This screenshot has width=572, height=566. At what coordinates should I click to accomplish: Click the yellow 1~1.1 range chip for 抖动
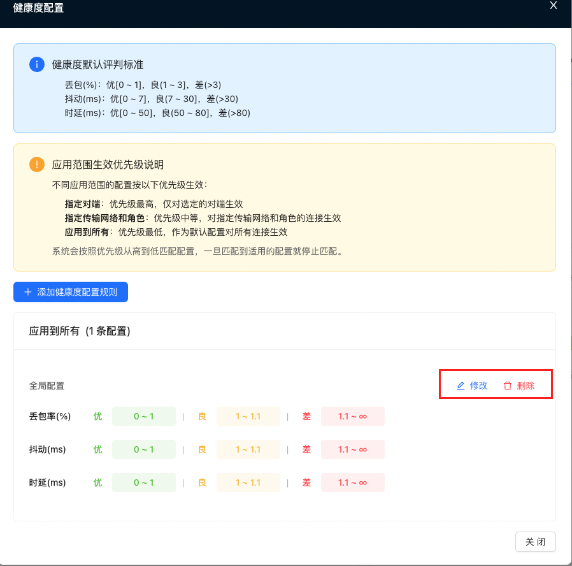(248, 449)
